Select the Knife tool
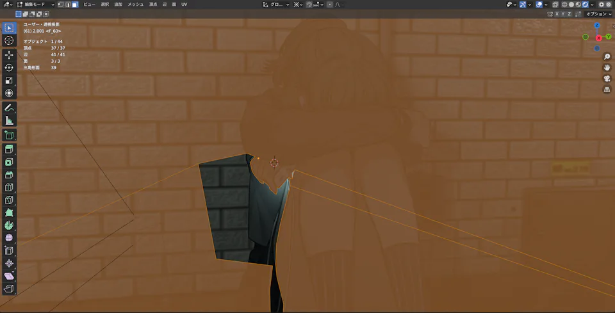This screenshot has width=615, height=313. click(x=9, y=200)
